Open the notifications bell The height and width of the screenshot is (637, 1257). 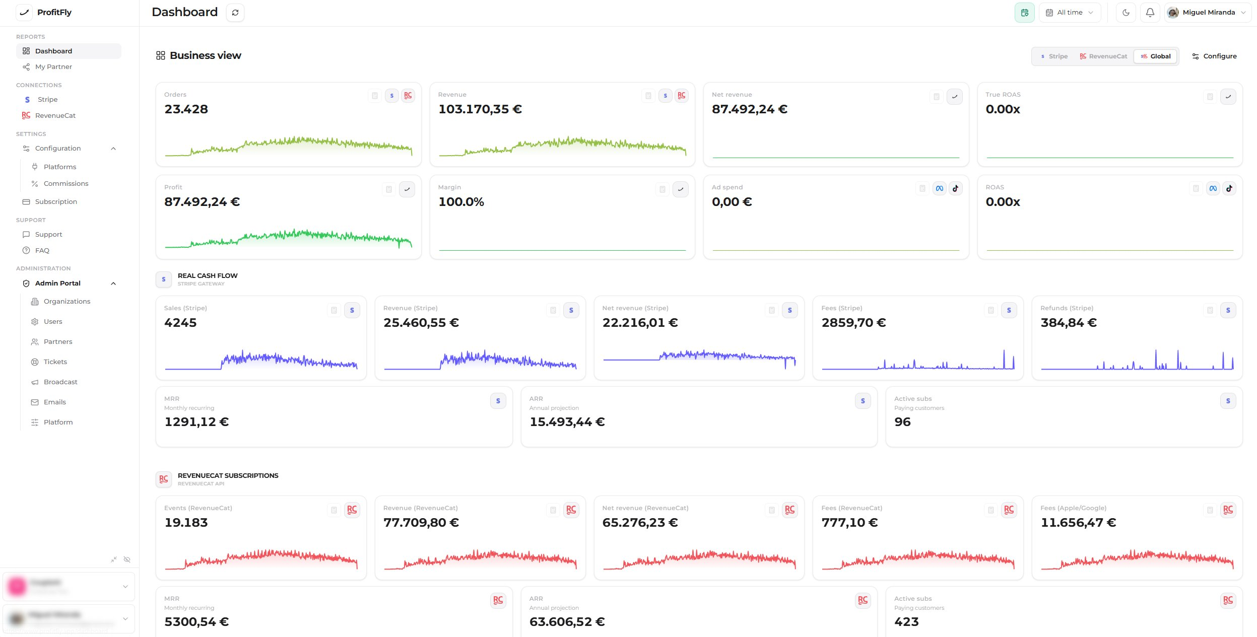tap(1150, 13)
